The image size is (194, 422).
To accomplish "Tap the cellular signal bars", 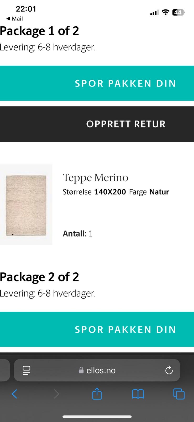I will [154, 12].
